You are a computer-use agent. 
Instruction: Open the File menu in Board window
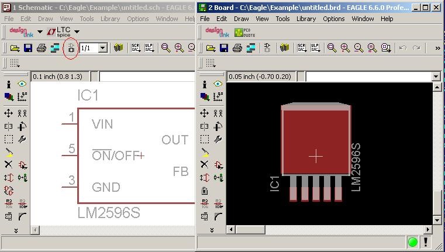(x=205, y=19)
